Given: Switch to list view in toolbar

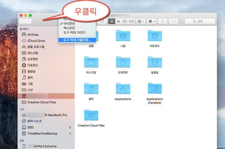Looking at the screenshot, I should 118,22.
